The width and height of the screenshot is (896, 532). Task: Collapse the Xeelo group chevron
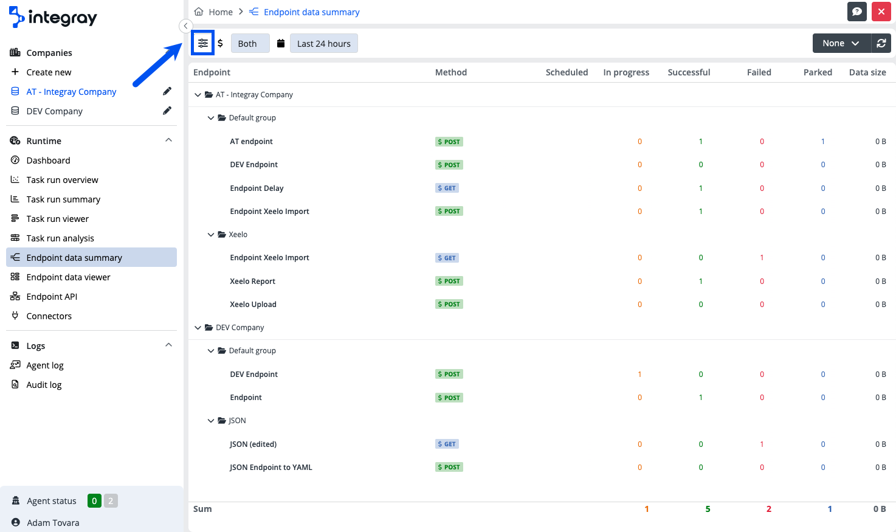(212, 234)
